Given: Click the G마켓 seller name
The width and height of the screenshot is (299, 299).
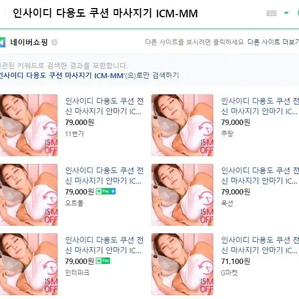Looking at the screenshot, I should click(229, 273).
